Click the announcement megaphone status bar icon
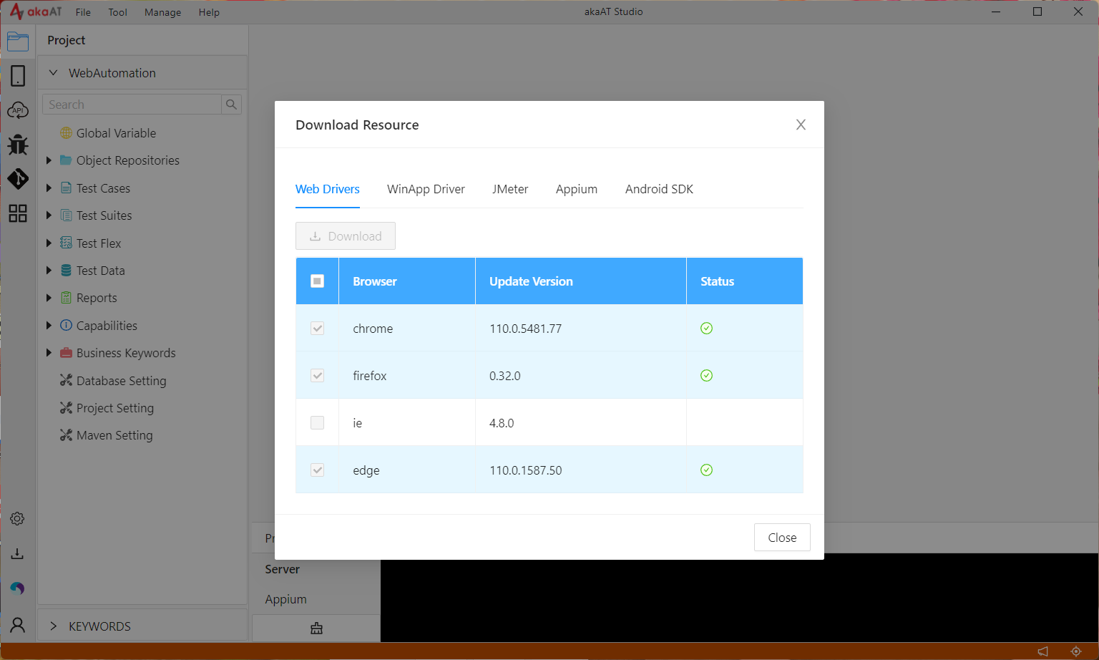The width and height of the screenshot is (1099, 660). point(1042,651)
